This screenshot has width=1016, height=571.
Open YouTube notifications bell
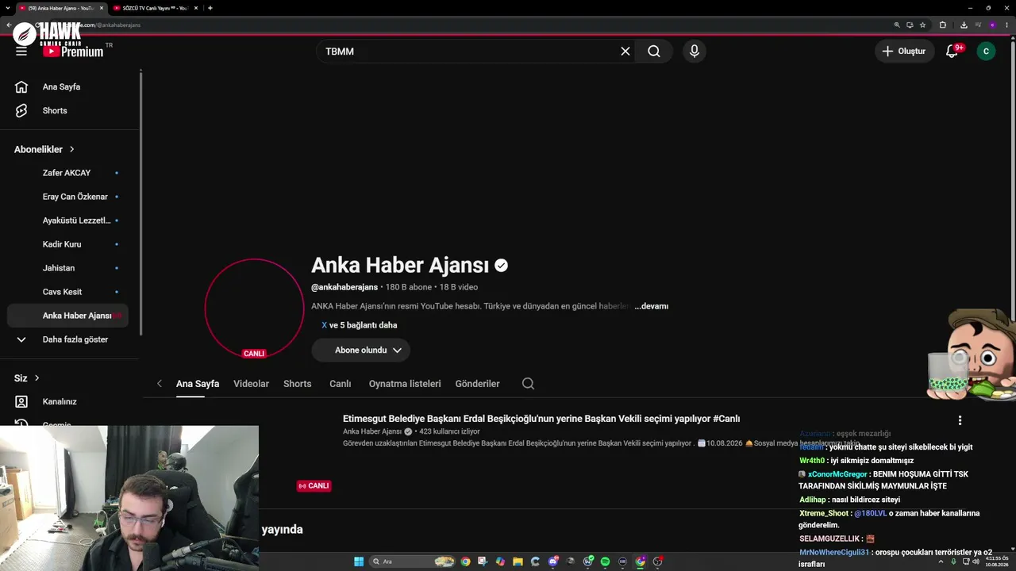click(x=952, y=51)
